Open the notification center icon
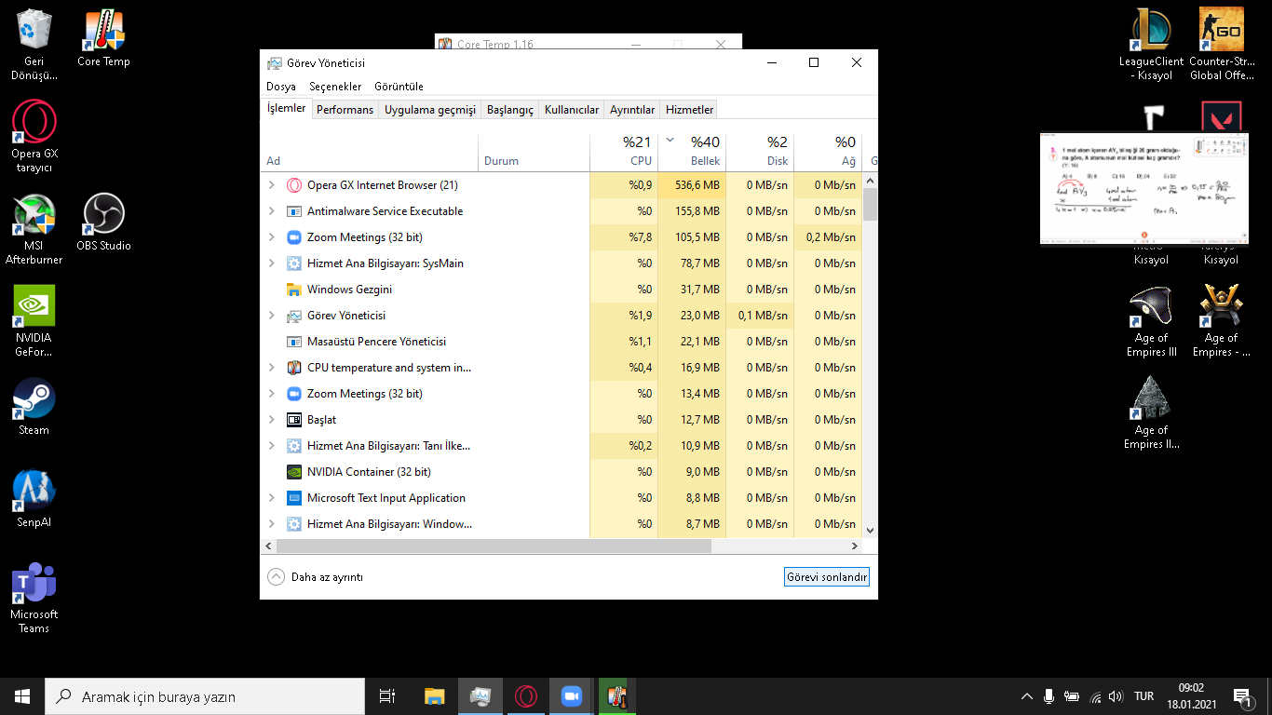The image size is (1272, 715). [1242, 696]
